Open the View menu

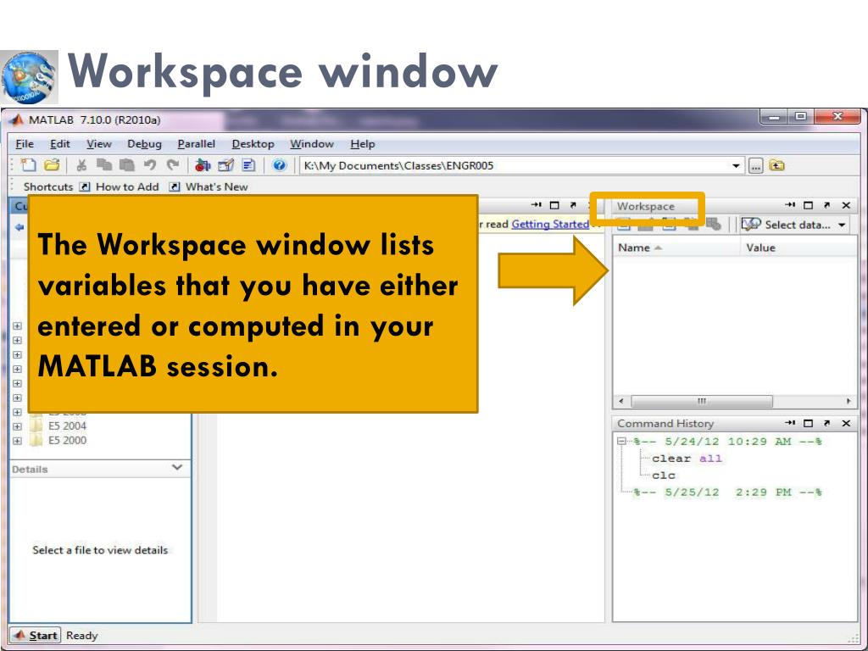pyautogui.click(x=98, y=144)
